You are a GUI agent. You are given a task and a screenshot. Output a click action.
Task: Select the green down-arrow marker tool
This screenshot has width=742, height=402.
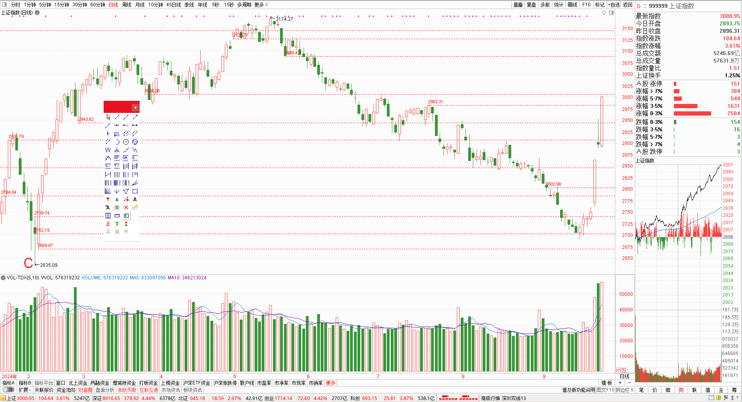(x=117, y=200)
